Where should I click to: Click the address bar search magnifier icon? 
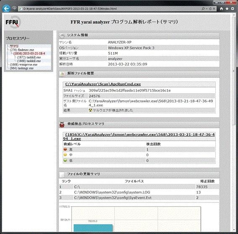pyautogui.click(x=203, y=9)
